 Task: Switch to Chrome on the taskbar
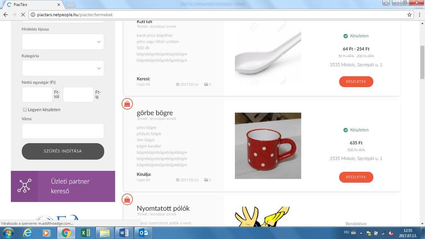66,233
